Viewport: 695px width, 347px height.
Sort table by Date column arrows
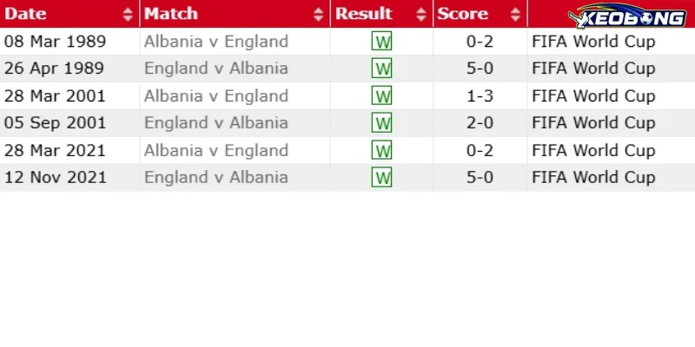(x=128, y=14)
